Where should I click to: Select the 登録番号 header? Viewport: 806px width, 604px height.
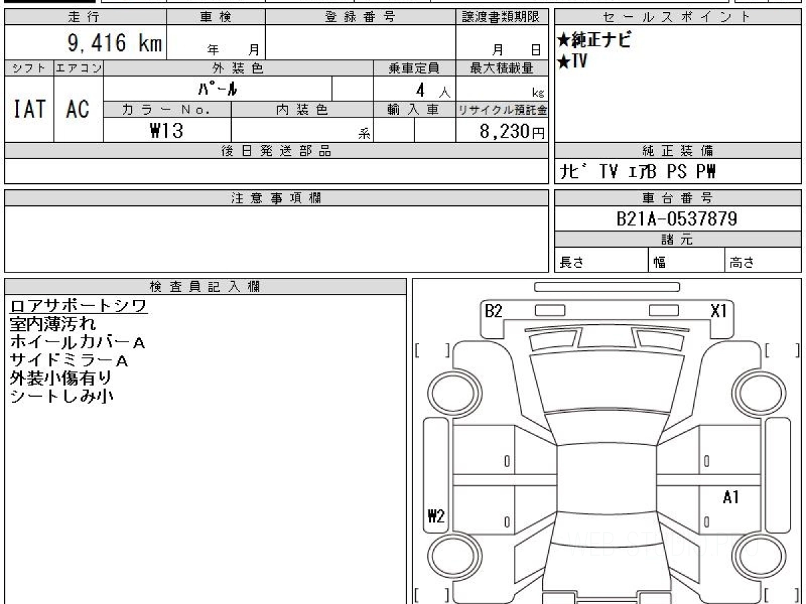tap(361, 17)
